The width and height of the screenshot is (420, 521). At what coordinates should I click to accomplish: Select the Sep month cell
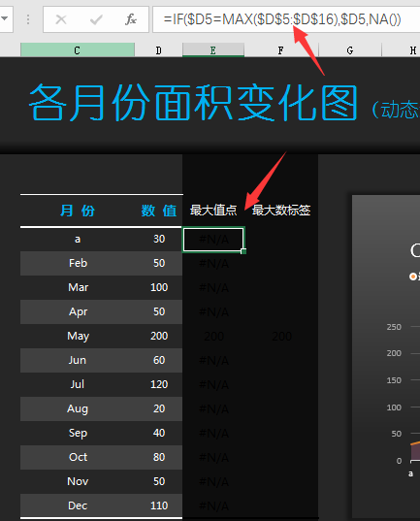click(78, 433)
